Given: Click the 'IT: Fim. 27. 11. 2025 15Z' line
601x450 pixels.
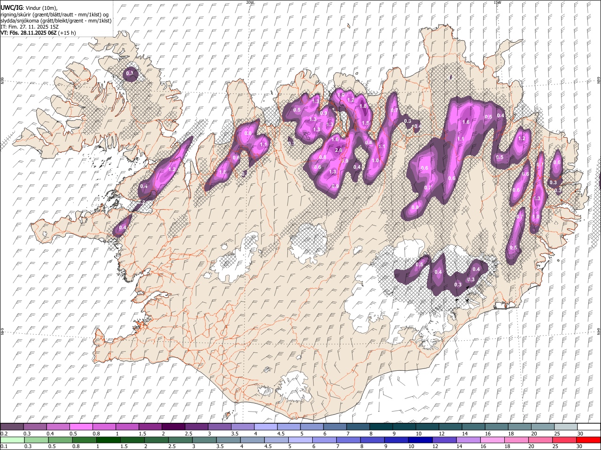Looking at the screenshot, I should point(30,27).
